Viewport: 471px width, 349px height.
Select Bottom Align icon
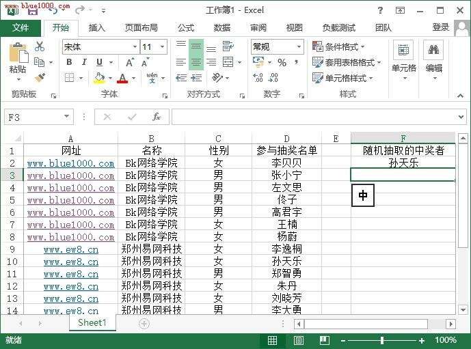pyautogui.click(x=211, y=47)
